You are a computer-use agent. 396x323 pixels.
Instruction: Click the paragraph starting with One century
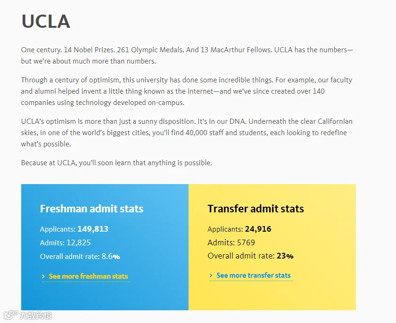(187, 55)
